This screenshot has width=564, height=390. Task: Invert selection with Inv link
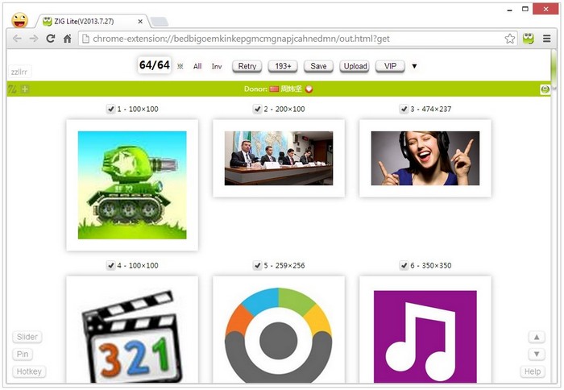tap(217, 66)
